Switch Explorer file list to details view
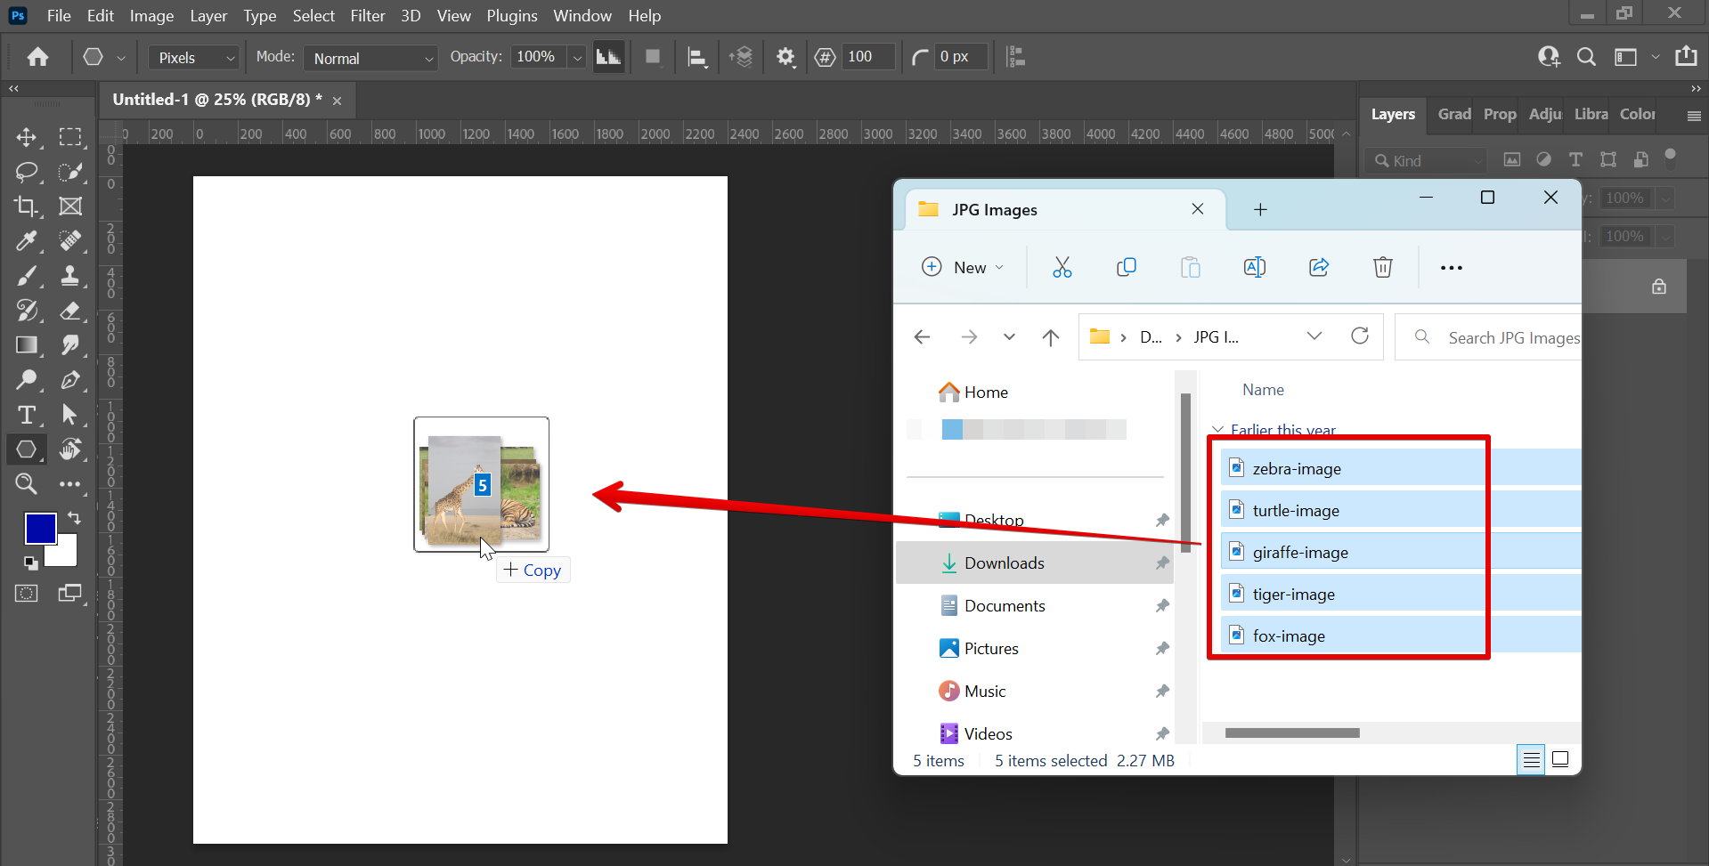This screenshot has width=1709, height=866. point(1532,759)
